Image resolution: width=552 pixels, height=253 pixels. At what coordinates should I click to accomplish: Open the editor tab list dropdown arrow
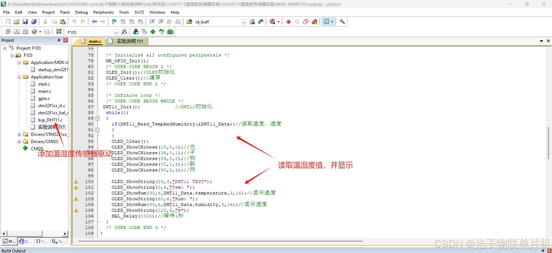click(541, 41)
